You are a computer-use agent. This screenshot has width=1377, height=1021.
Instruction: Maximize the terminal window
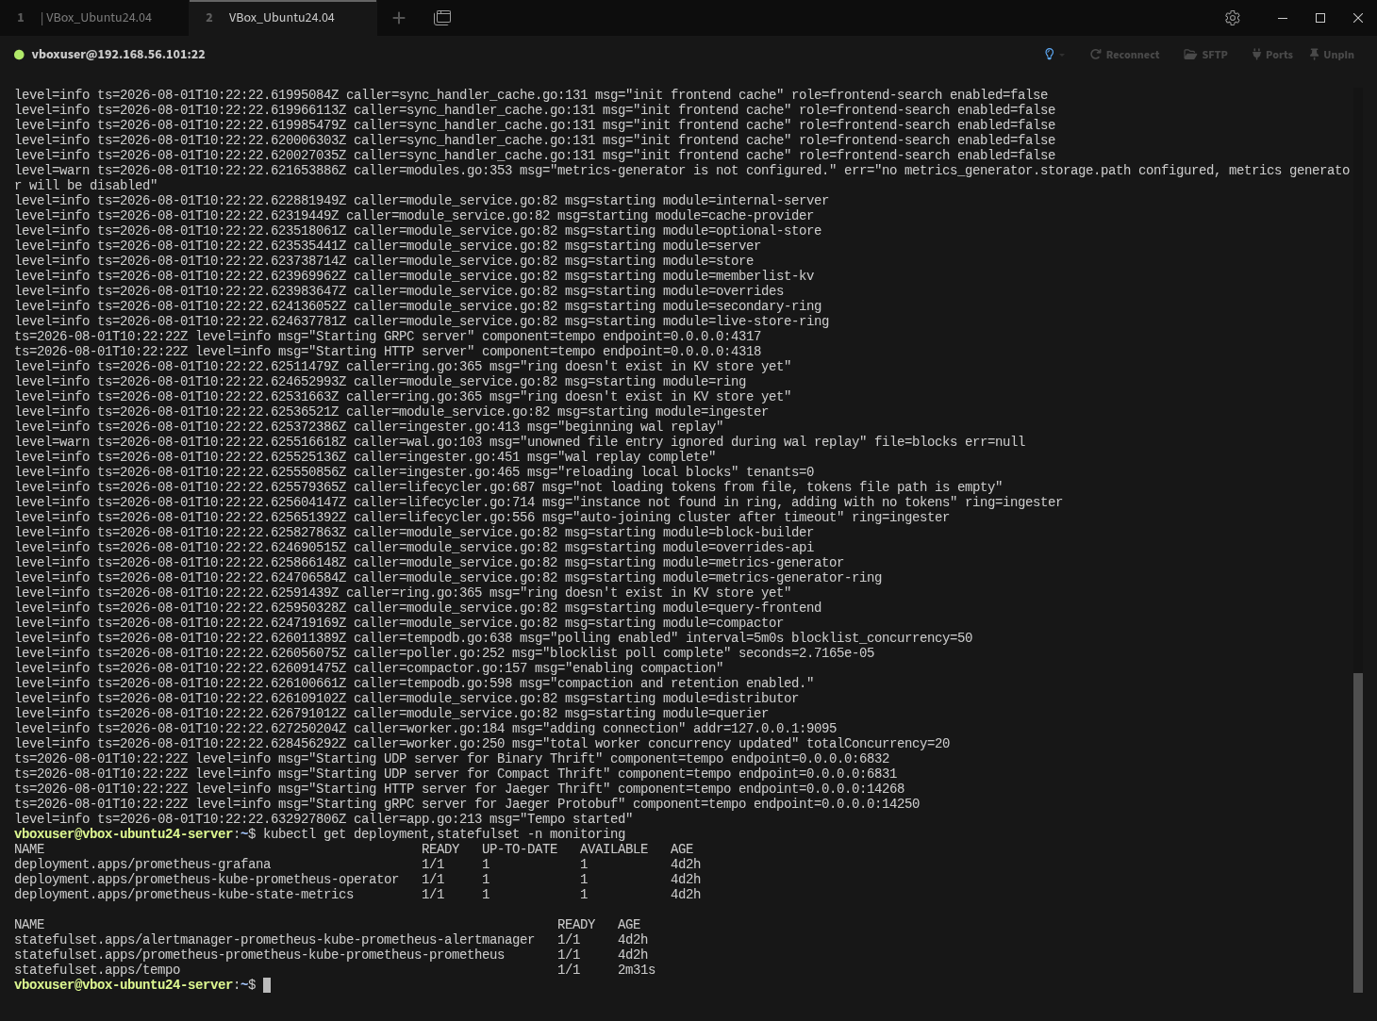pyautogui.click(x=1320, y=18)
